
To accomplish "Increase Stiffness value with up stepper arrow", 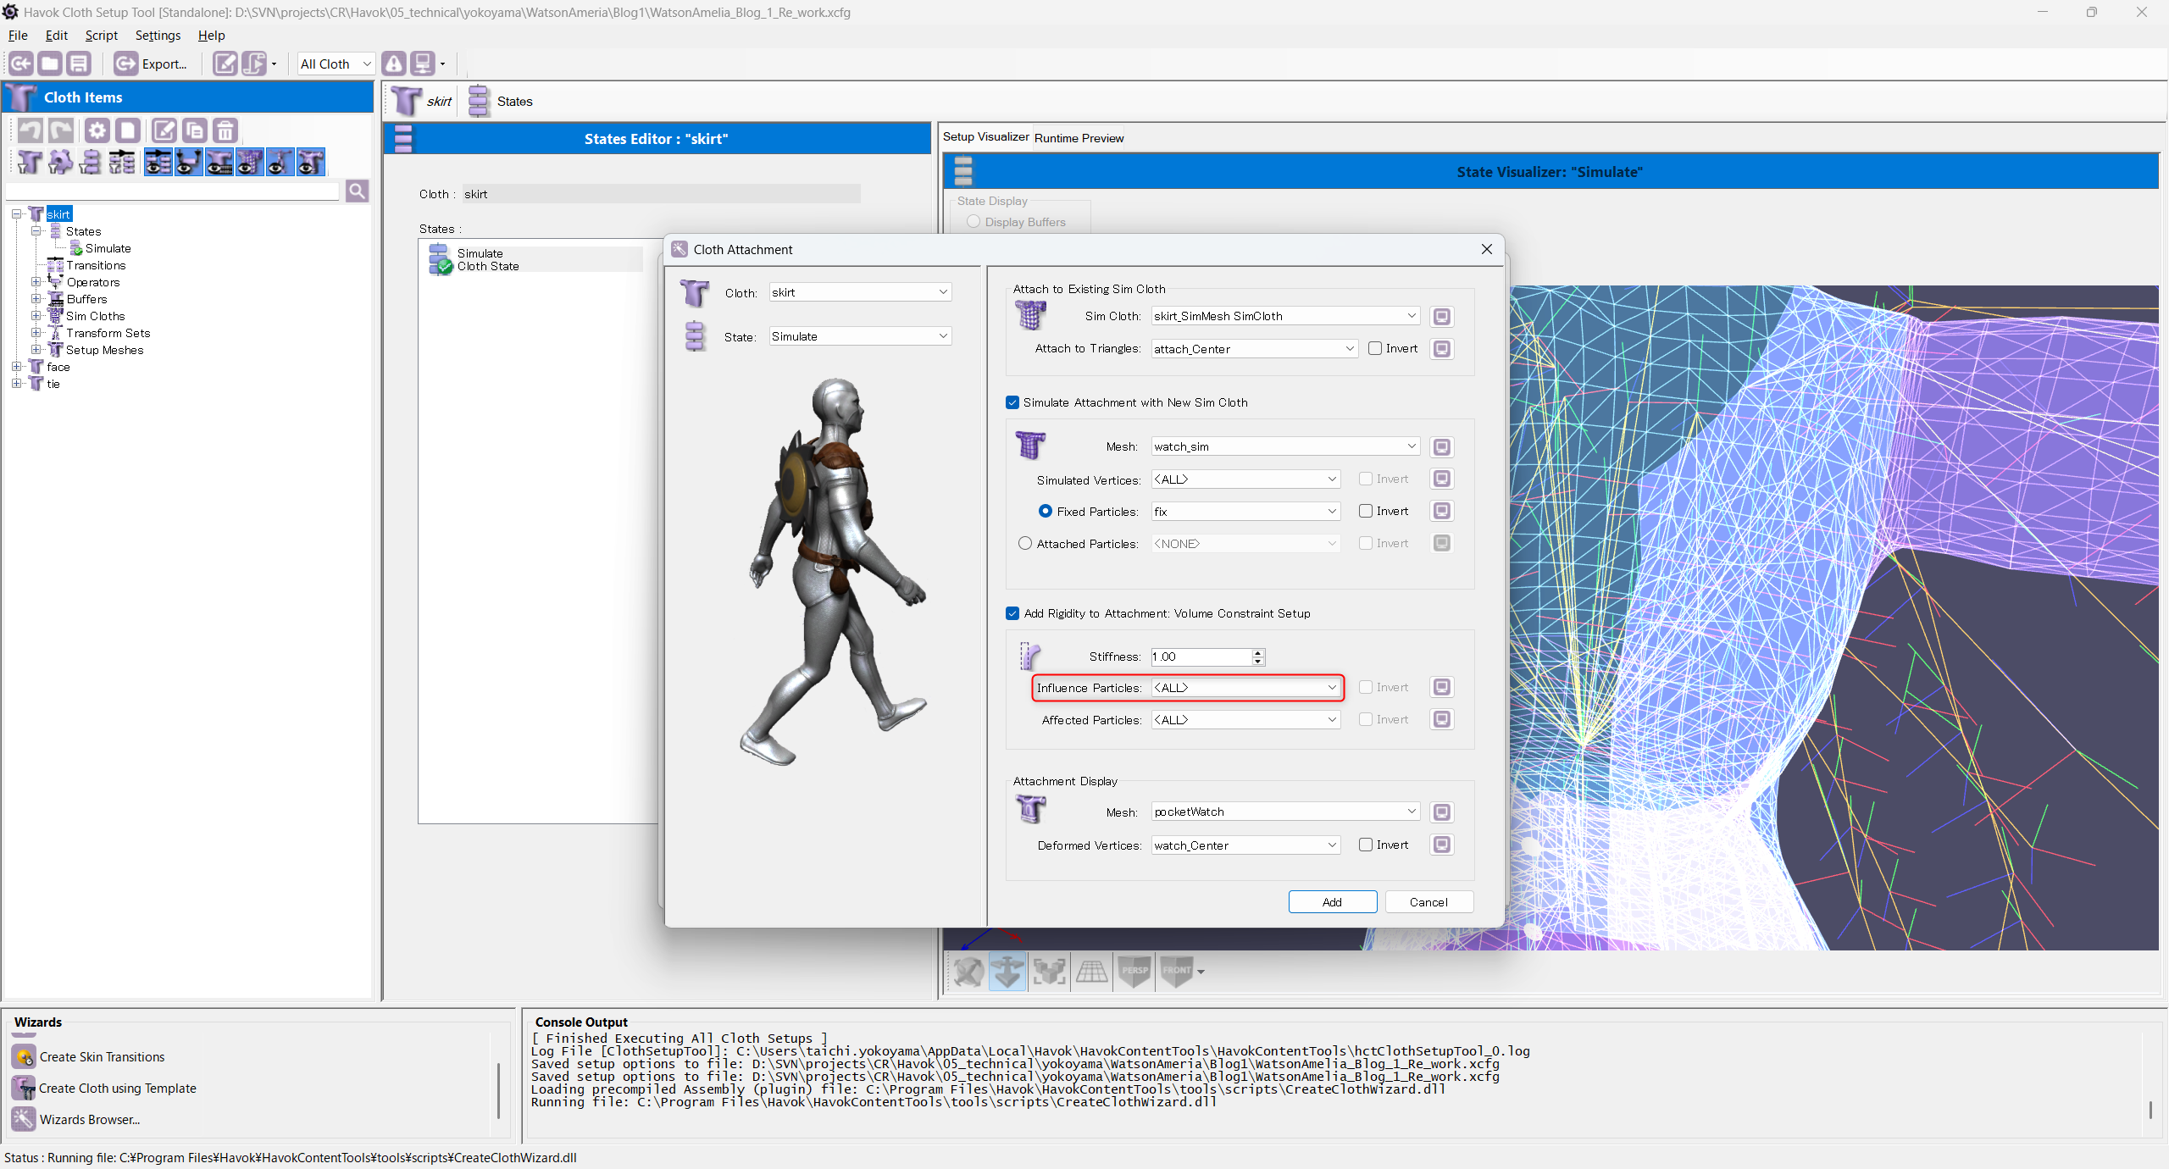I will (x=1258, y=652).
